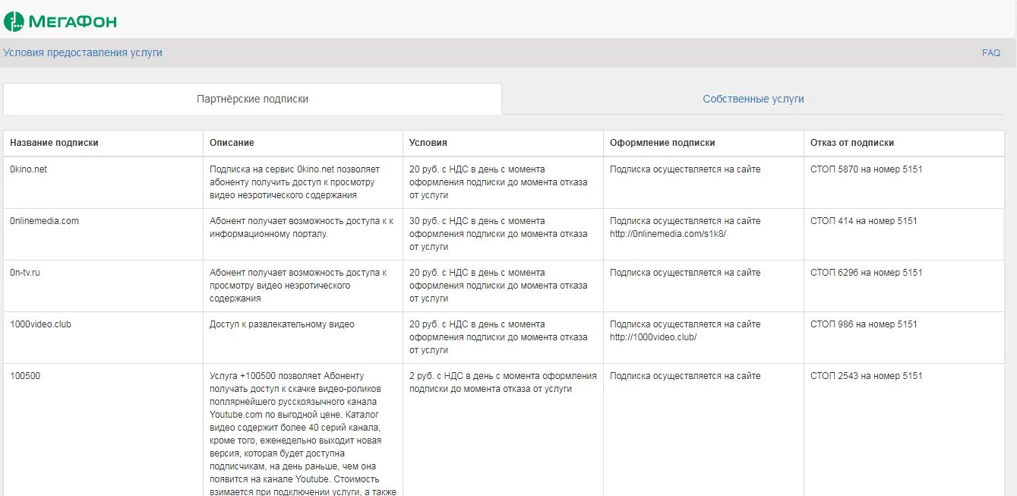Viewport: 1017px width, 496px height.
Task: Click Доступ к развлекательному видео description
Action: (x=282, y=324)
